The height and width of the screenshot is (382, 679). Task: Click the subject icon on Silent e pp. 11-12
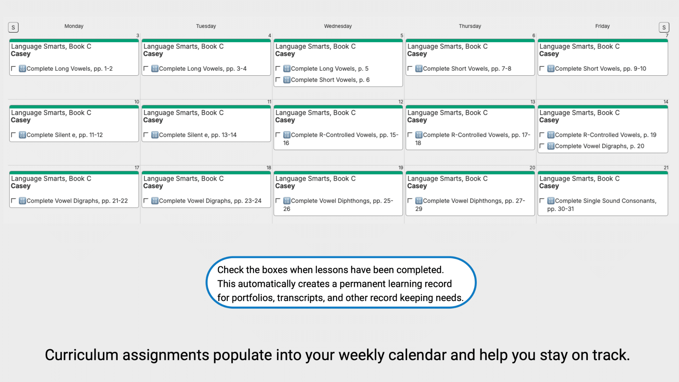click(x=22, y=135)
